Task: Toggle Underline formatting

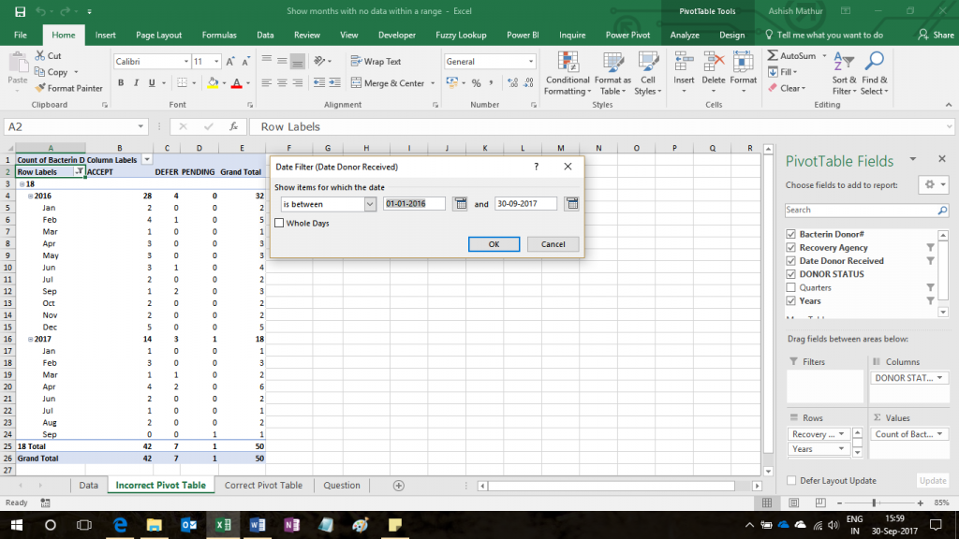Action: click(x=152, y=82)
